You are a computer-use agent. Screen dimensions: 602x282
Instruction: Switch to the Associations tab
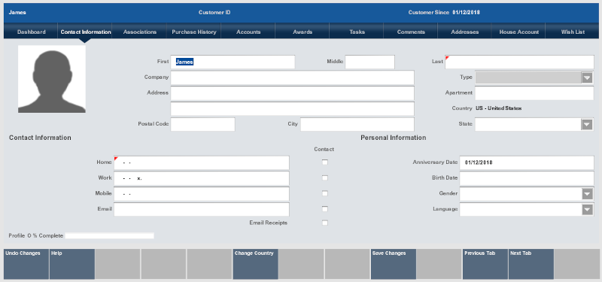tap(139, 32)
